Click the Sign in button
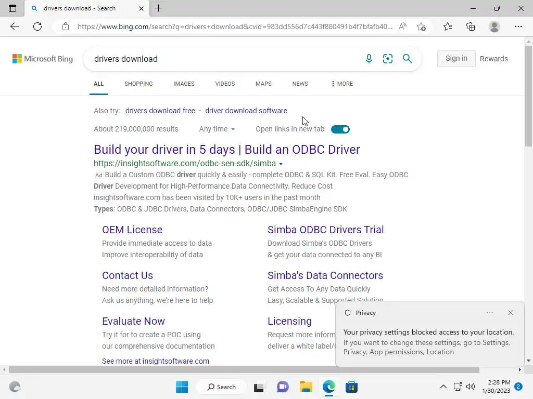Screen dimensions: 533x399 coord(456,58)
